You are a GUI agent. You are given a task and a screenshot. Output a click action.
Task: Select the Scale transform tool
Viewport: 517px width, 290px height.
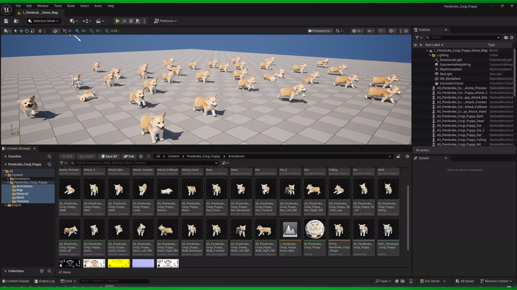coord(33,31)
